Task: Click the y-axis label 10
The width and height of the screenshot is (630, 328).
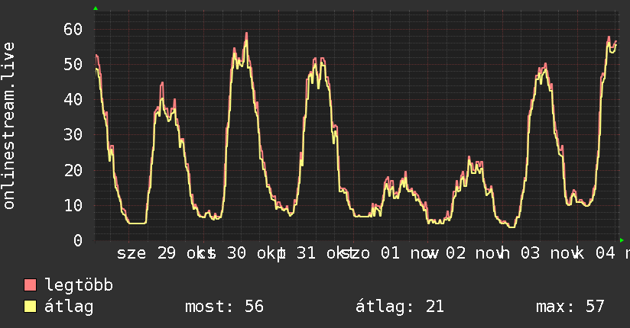Action: coord(73,205)
